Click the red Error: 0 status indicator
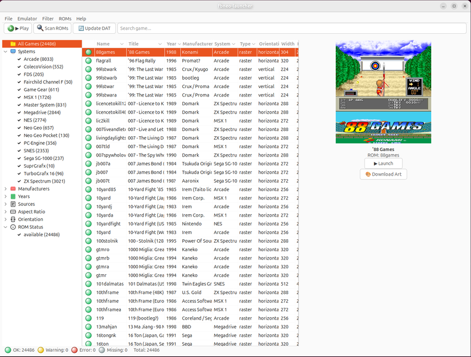 coord(74,350)
